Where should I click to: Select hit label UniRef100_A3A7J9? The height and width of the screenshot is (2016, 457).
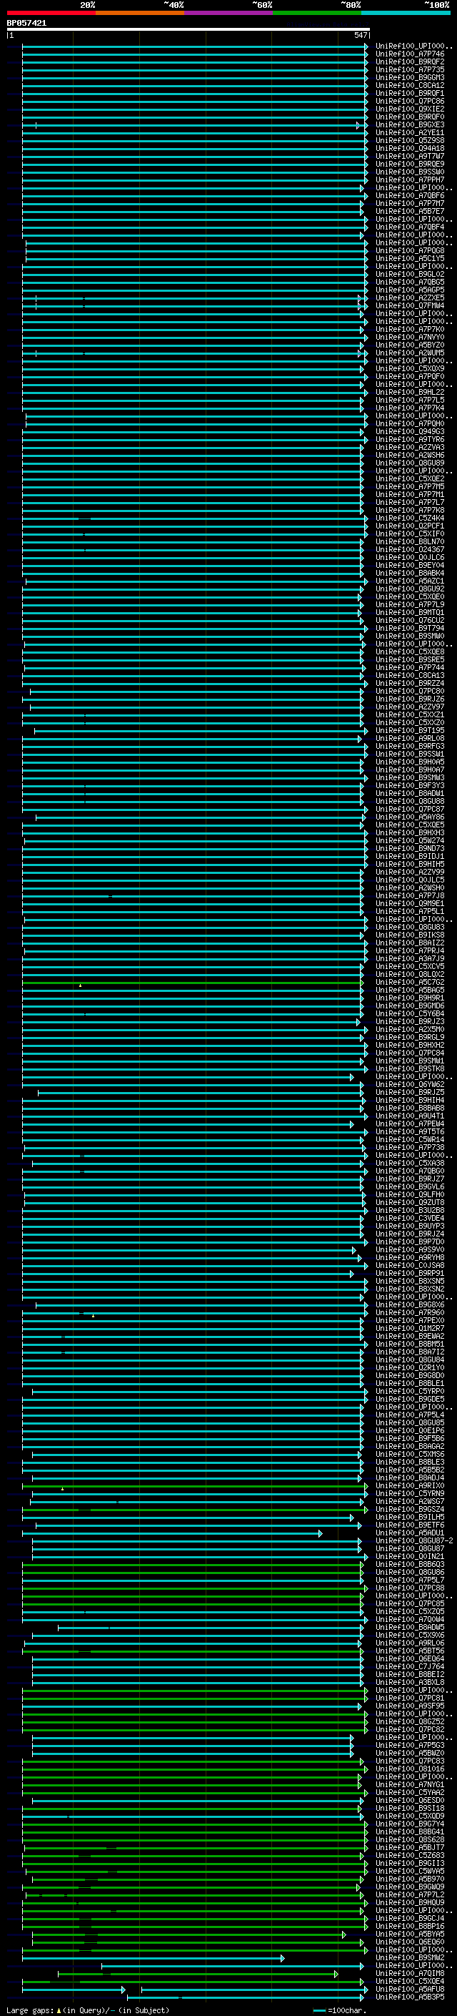pos(410,958)
